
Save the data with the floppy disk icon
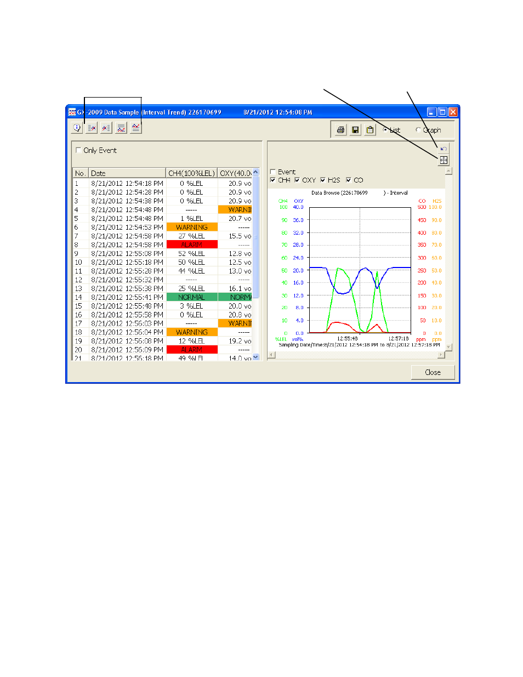355,130
